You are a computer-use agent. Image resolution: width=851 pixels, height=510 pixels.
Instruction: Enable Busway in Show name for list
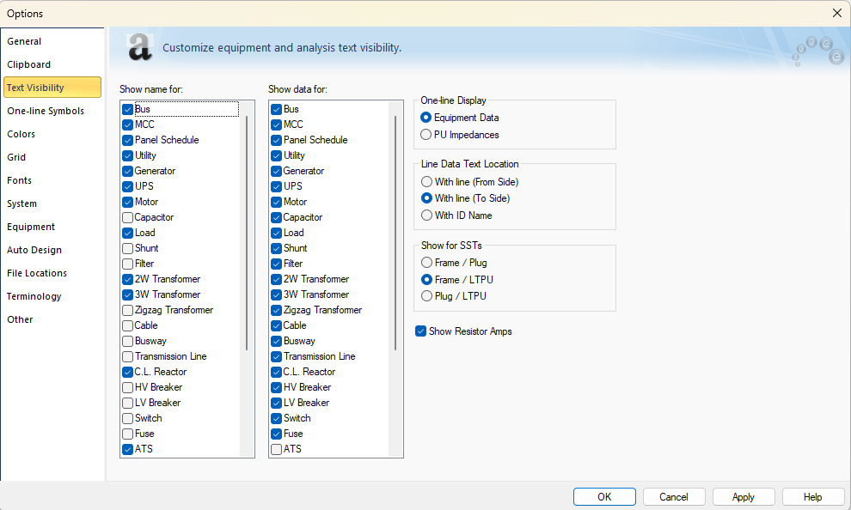point(127,341)
